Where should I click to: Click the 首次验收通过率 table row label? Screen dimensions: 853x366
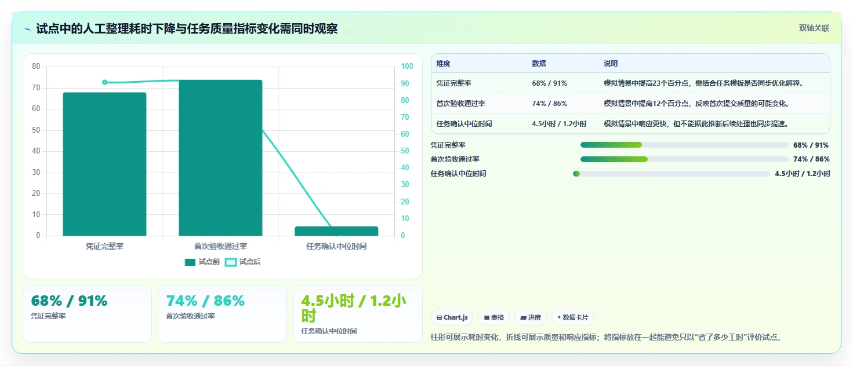461,104
